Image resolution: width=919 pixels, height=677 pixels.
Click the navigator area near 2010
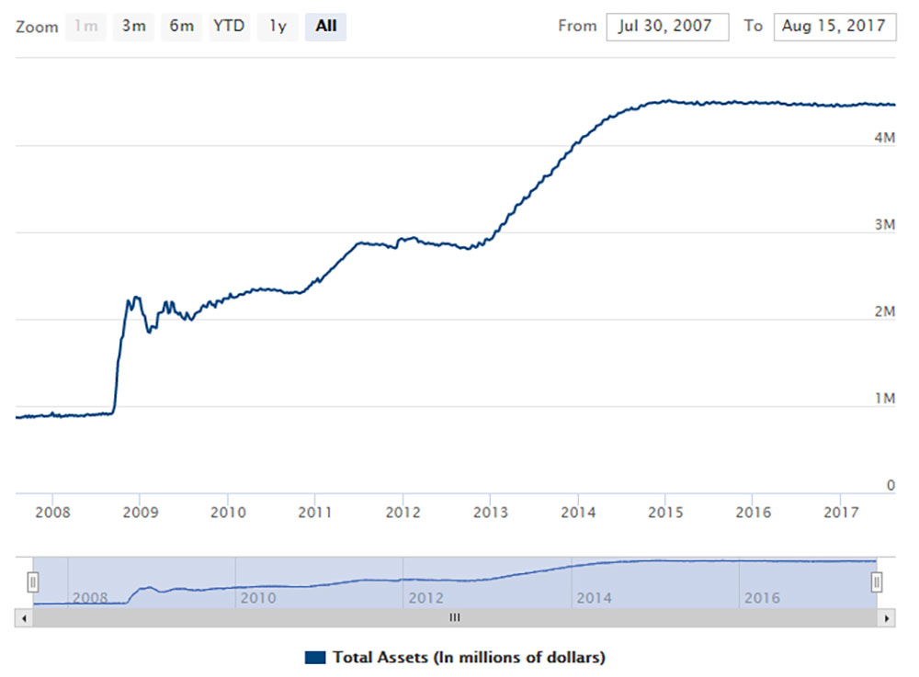(257, 588)
